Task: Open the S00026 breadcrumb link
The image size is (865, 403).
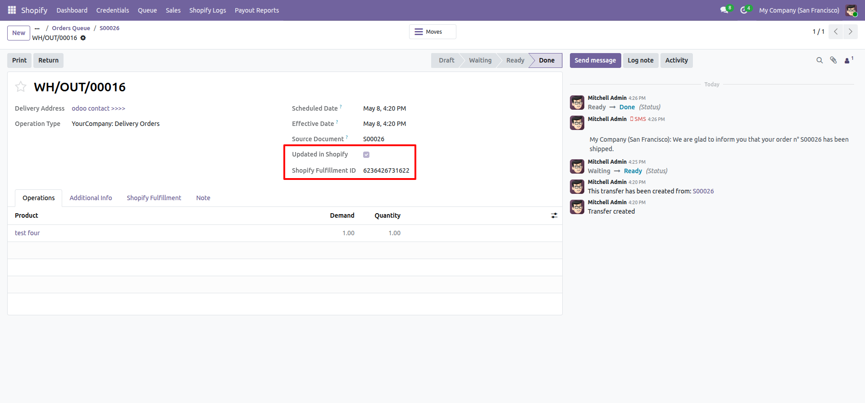Action: [109, 28]
